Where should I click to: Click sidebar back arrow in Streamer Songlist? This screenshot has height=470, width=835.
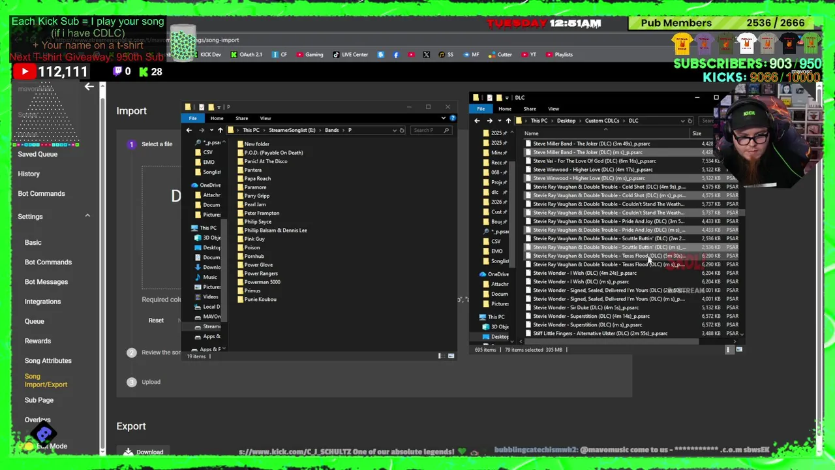click(x=89, y=86)
